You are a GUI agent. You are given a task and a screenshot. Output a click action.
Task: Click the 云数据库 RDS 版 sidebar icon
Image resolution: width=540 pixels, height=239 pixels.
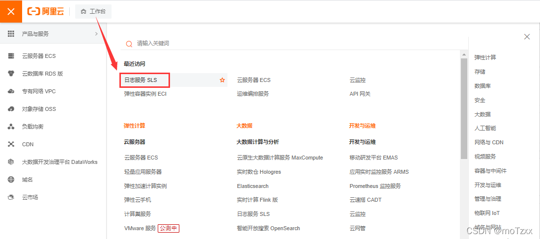click(x=11, y=74)
